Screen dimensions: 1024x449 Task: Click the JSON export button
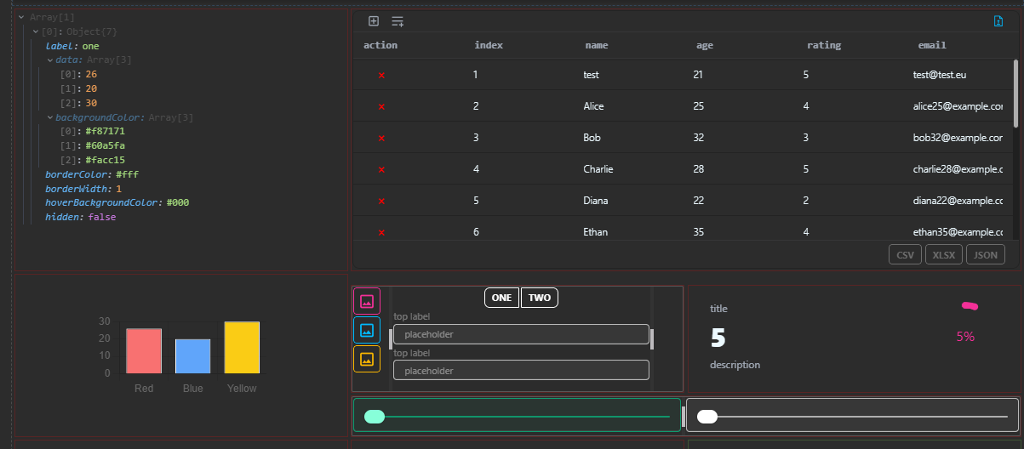pos(986,254)
